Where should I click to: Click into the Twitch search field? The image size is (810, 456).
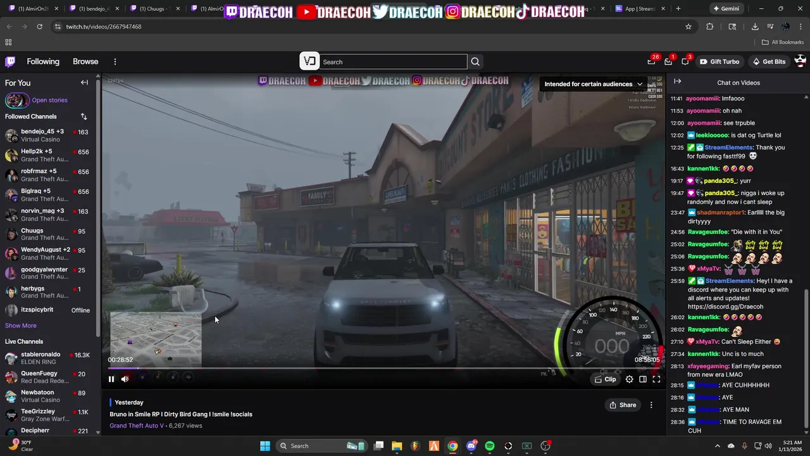(x=394, y=61)
